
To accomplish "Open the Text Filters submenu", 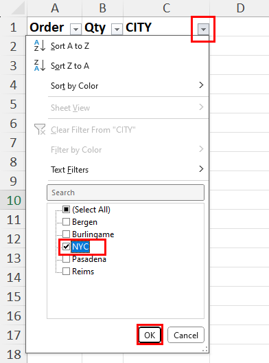I will [x=128, y=169].
